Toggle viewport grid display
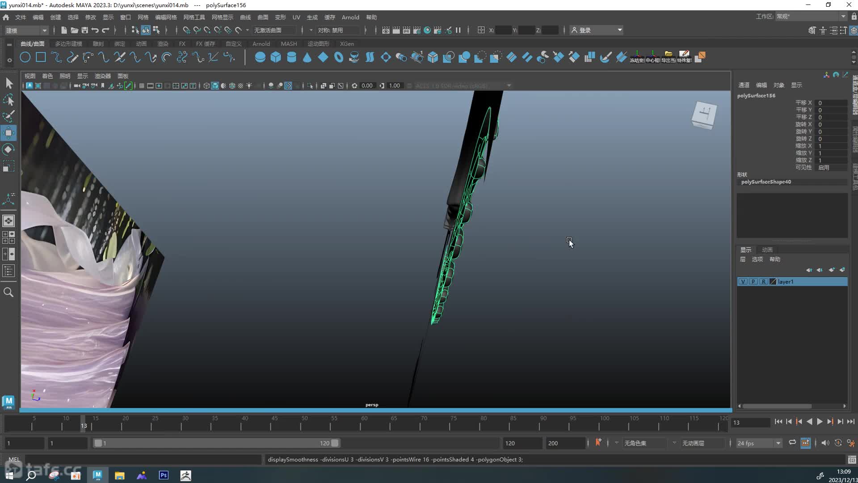 pyautogui.click(x=142, y=86)
